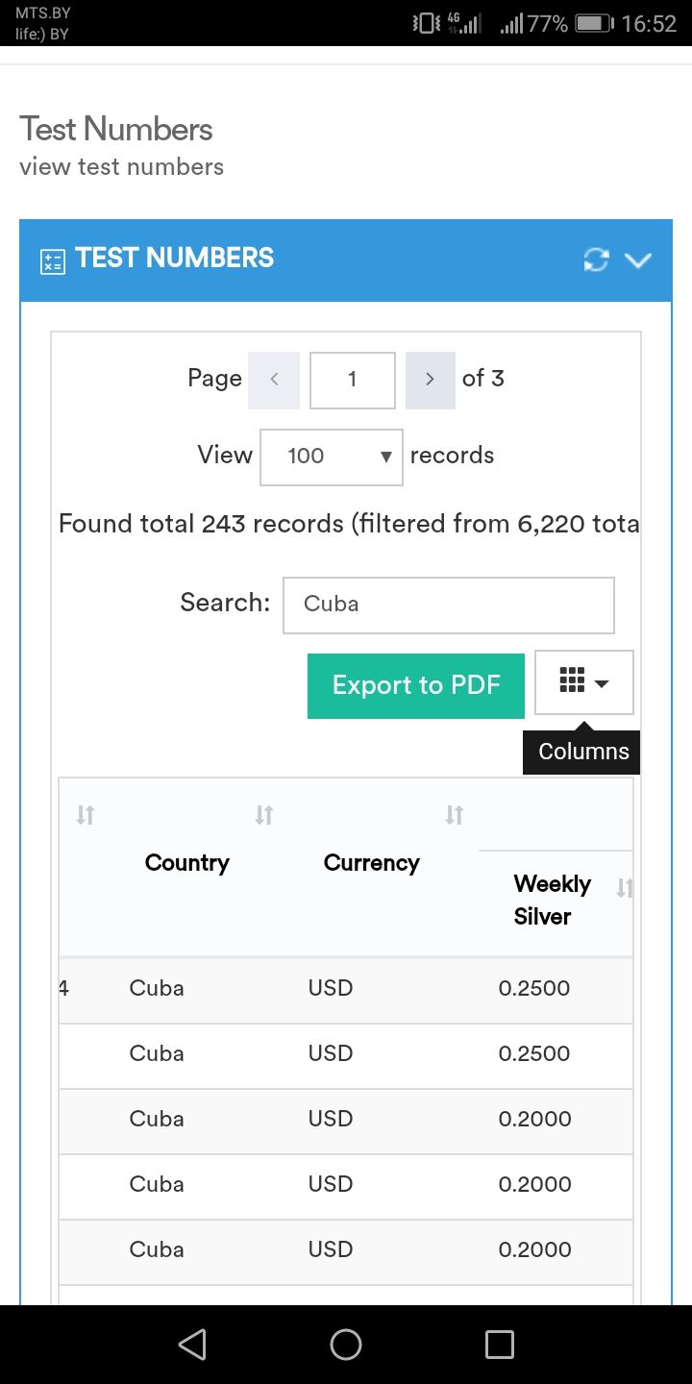
Task: Sort by Weekly Silver column arrows
Action: click(x=624, y=888)
